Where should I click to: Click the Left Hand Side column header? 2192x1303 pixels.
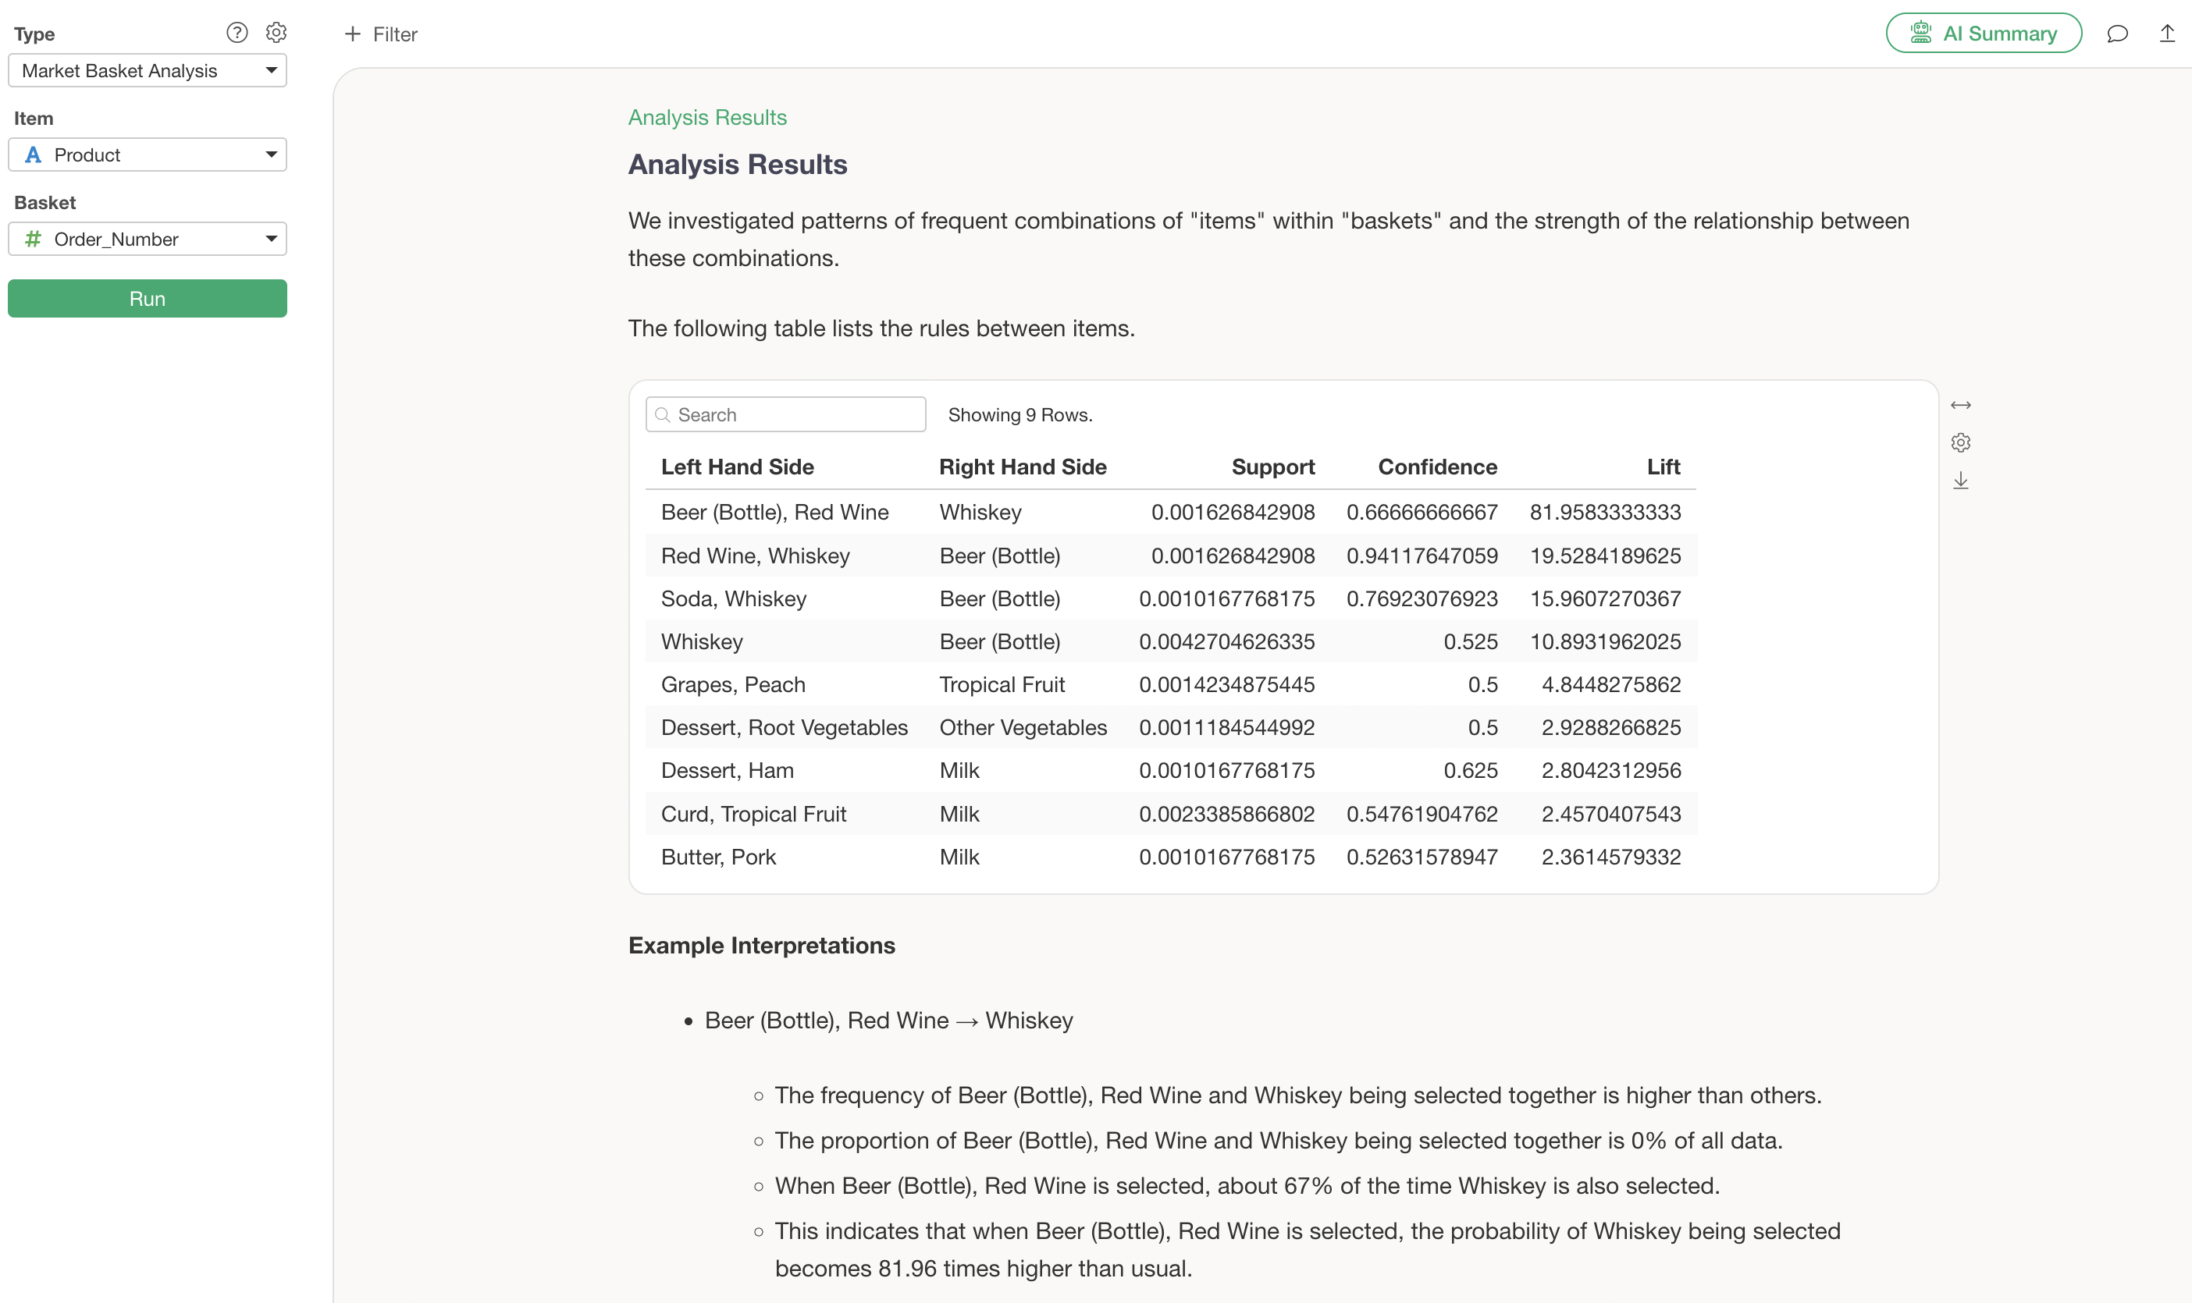[737, 467]
